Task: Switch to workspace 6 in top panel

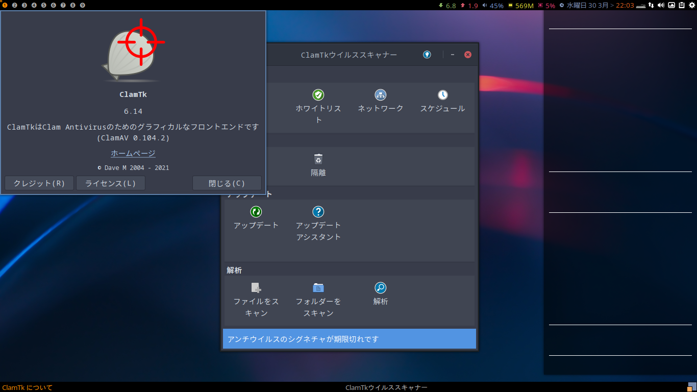Action: (x=54, y=5)
